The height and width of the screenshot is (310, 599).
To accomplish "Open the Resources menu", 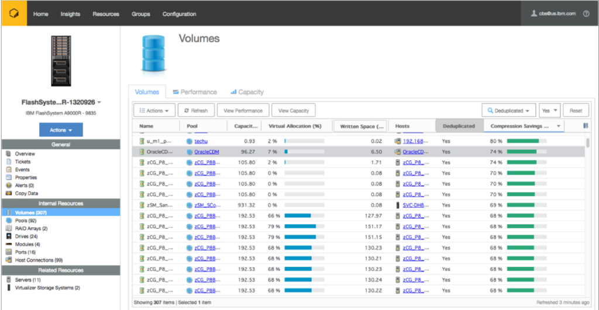I will click(106, 14).
